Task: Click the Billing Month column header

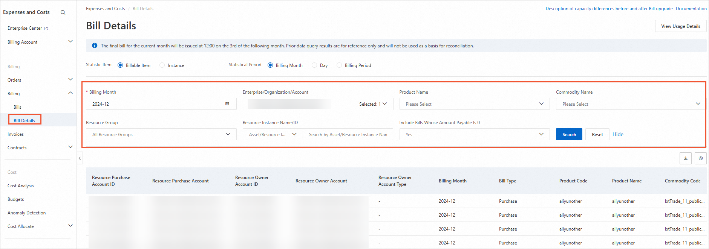Action: [453, 181]
